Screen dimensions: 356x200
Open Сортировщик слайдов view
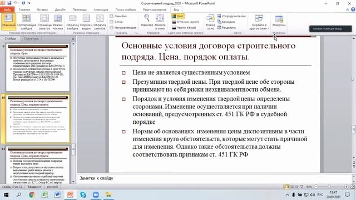tap(26, 22)
